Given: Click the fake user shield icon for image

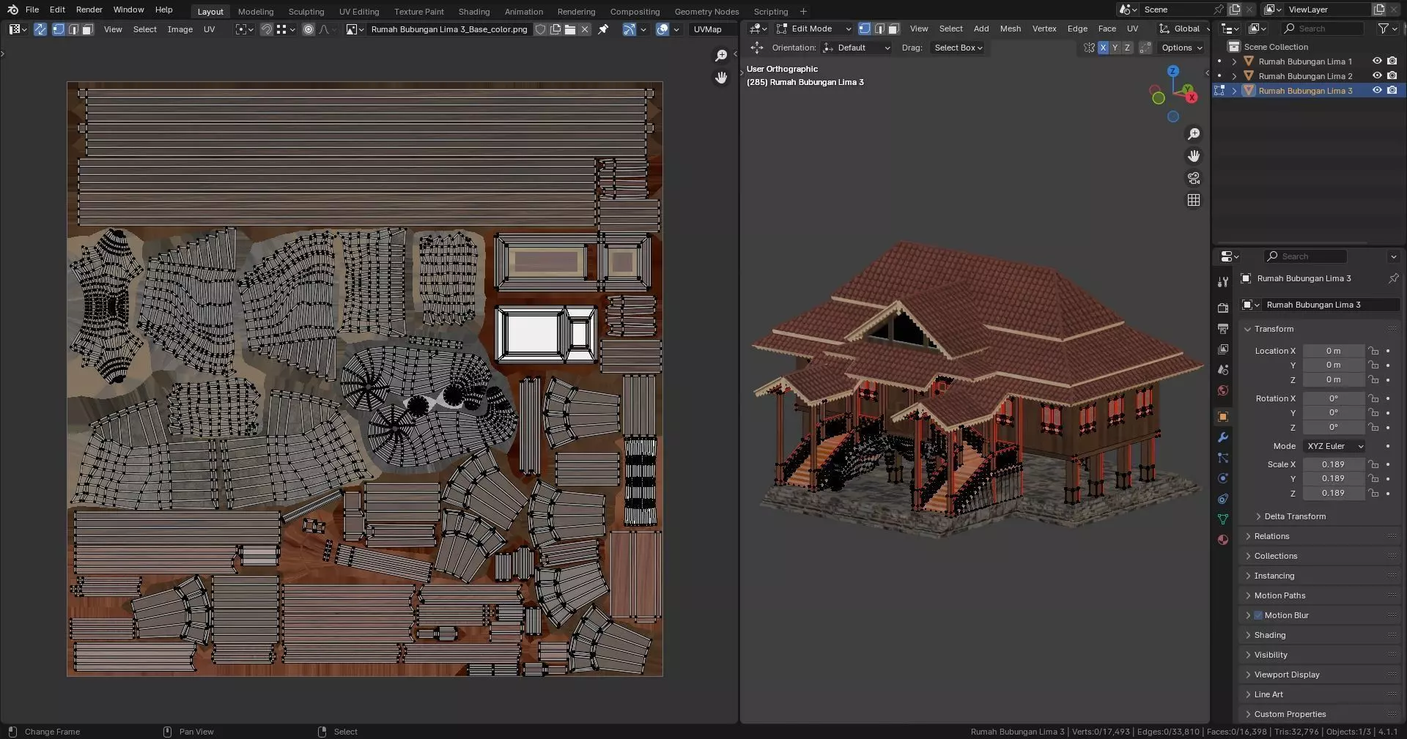Looking at the screenshot, I should point(540,29).
